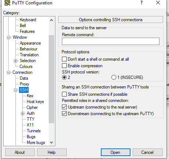169x159 pixels.
Task: Select the Features category
Action: 27,31
